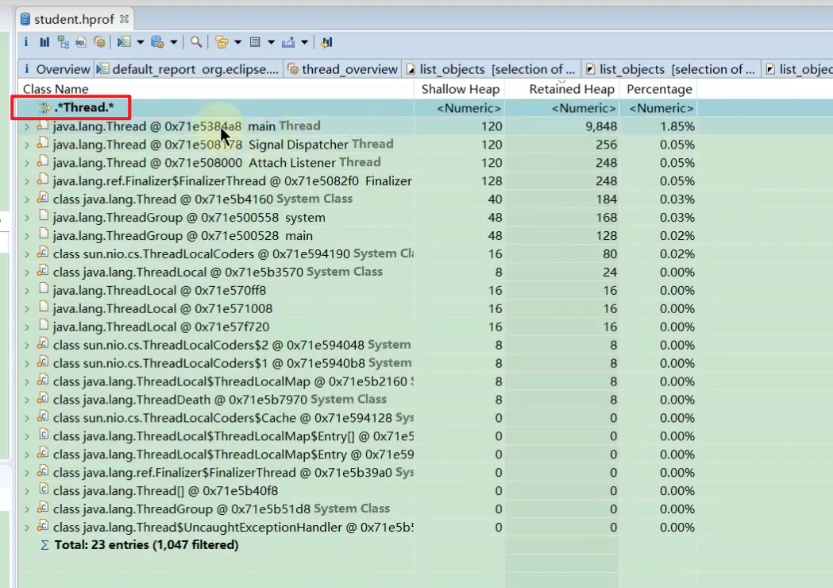Click the Group Result By folders icon
The width and height of the screenshot is (833, 588).
(x=222, y=42)
